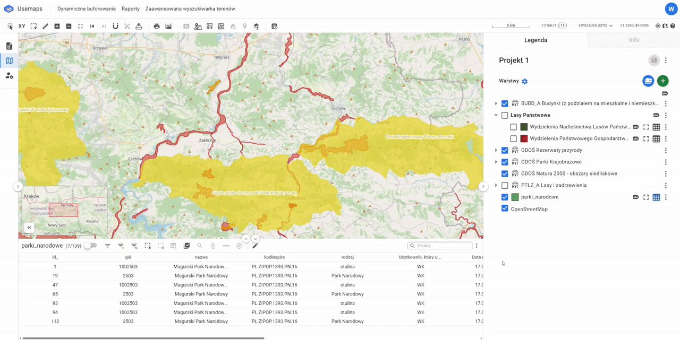Screen dimensions: 680x340
Task: Click green add layer button
Action: tap(662, 81)
